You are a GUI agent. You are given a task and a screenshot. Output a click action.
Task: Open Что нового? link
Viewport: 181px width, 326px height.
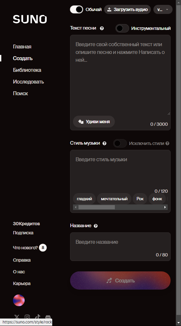pos(25,248)
